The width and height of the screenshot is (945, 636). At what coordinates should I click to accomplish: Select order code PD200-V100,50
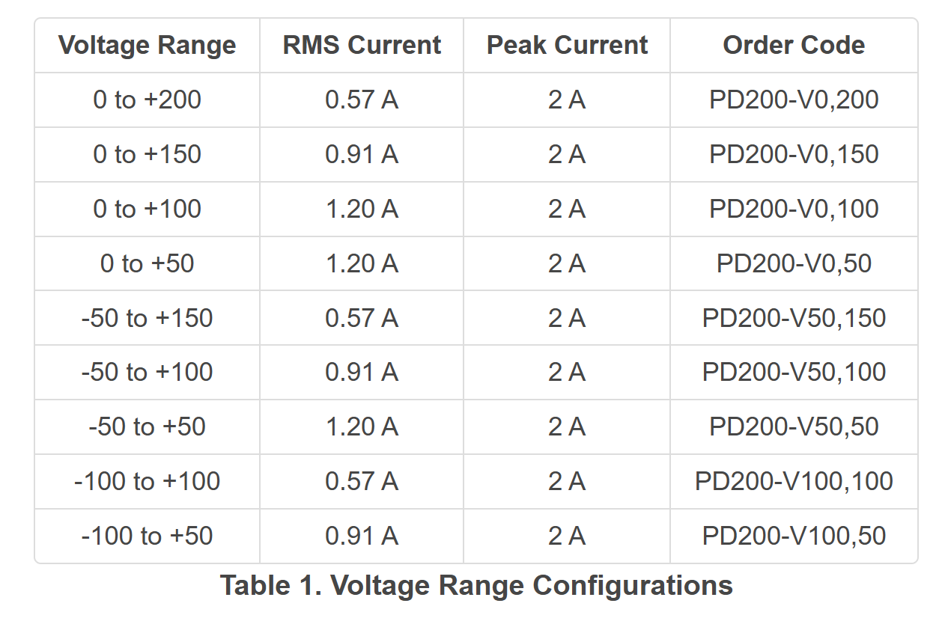point(794,536)
